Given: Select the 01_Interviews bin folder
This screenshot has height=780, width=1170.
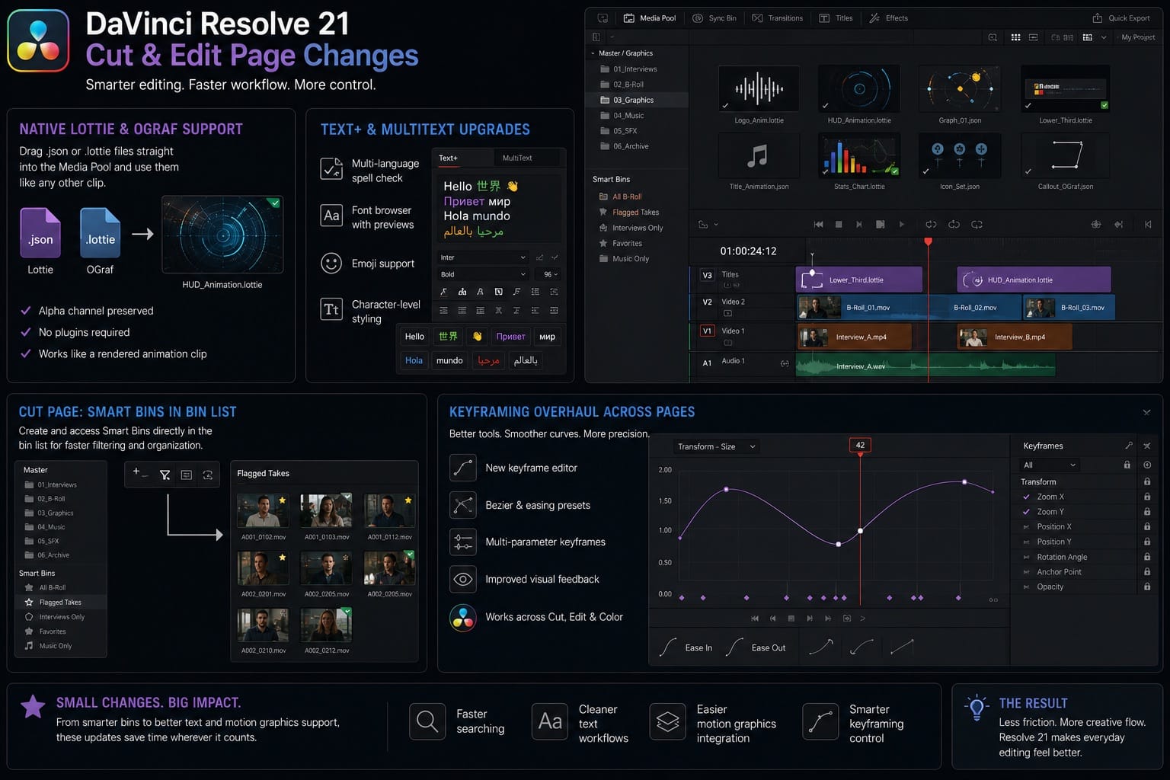Looking at the screenshot, I should point(628,69).
